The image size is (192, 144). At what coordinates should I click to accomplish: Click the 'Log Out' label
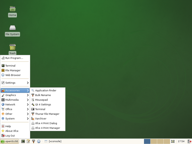click(10, 136)
